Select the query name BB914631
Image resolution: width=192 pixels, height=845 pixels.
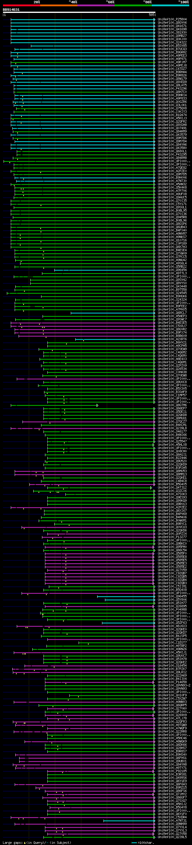pyautogui.click(x=11, y=10)
